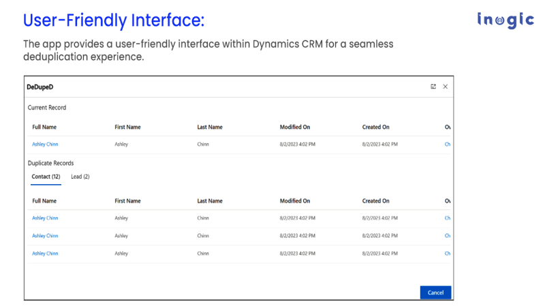Click the 'Current Record' section label
Screen dimensions: 545x307
[x=47, y=108]
